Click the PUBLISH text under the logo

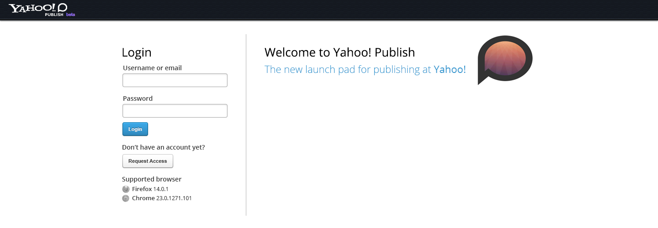click(x=54, y=15)
